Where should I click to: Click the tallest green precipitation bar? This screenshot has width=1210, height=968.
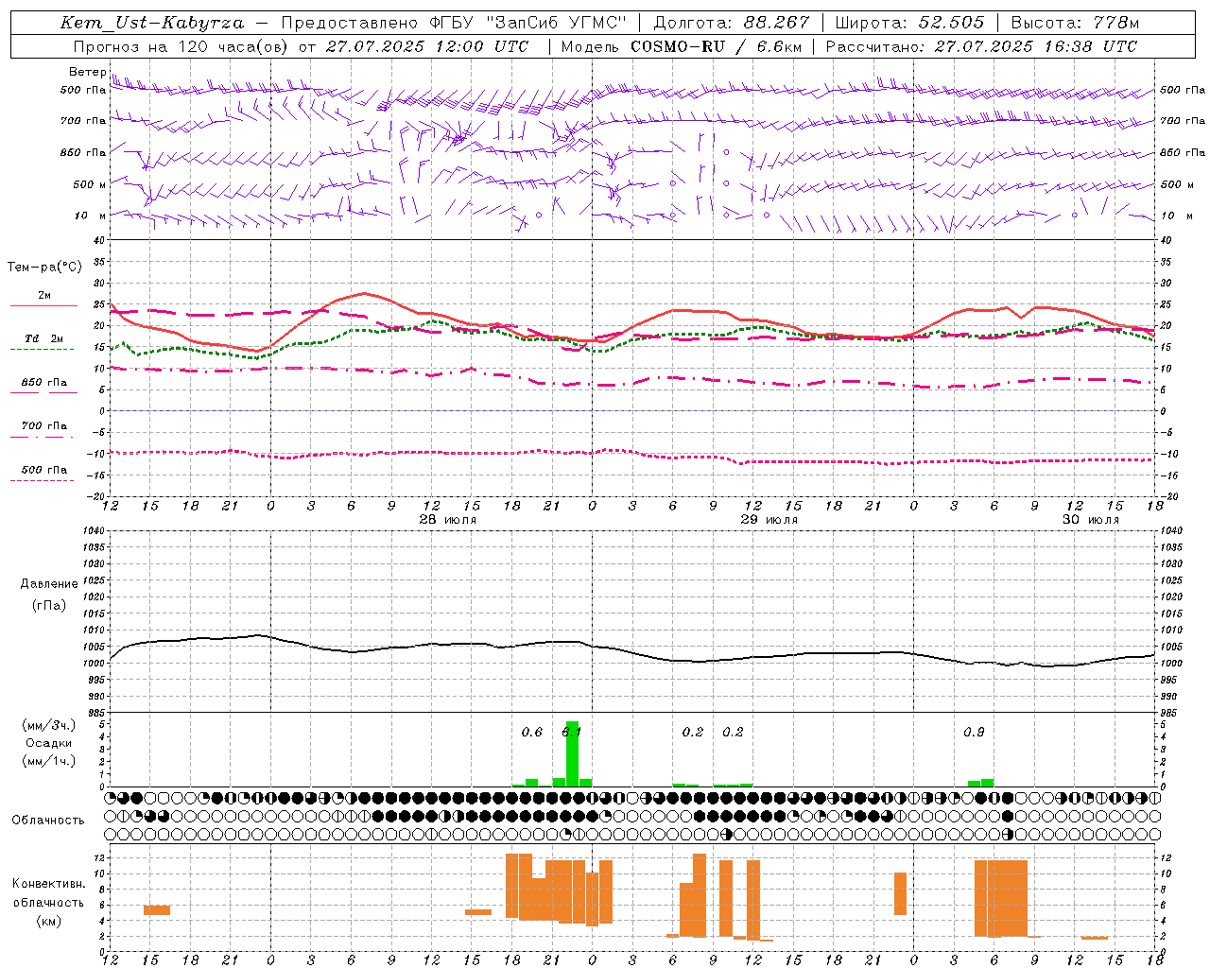pos(572,754)
